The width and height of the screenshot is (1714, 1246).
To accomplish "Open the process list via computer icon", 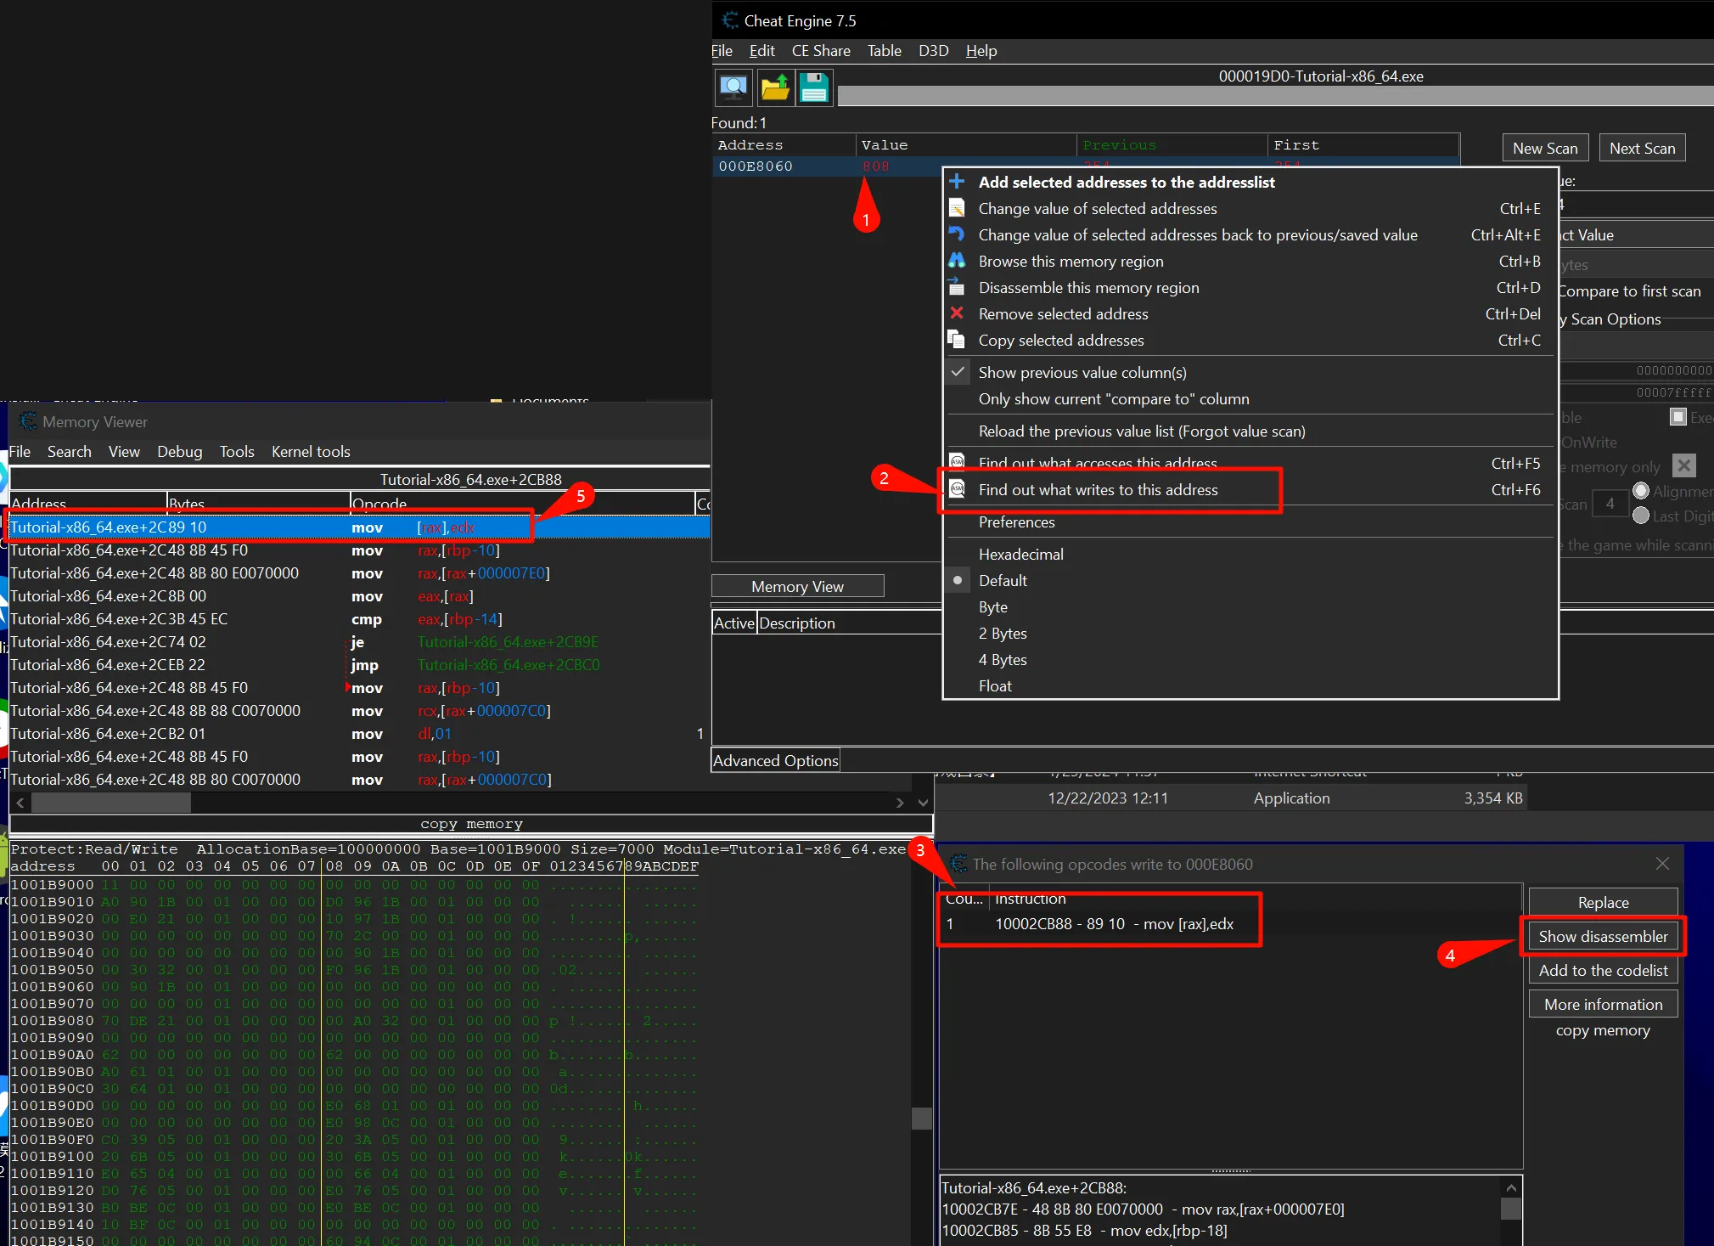I will tap(733, 87).
